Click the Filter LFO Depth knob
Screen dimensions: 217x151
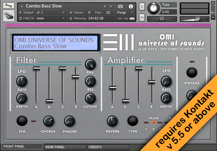coord(22,98)
